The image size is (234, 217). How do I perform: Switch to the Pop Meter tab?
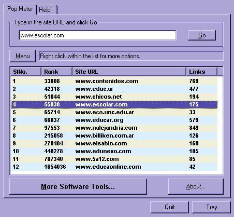coord(20,9)
